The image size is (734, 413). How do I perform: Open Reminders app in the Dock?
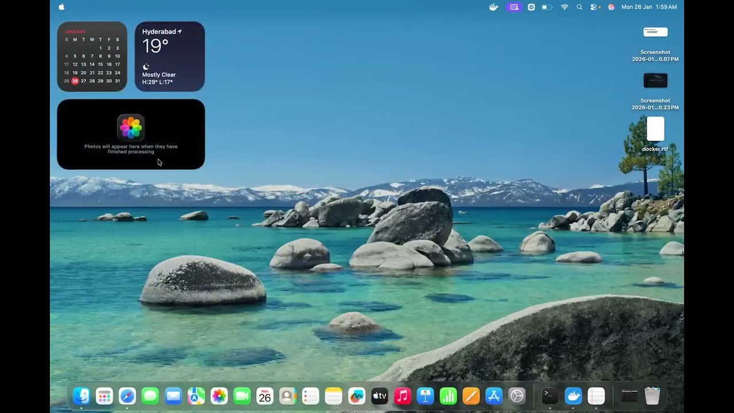(311, 396)
